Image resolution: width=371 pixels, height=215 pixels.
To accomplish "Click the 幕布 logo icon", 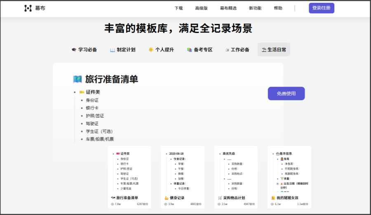I will [28, 8].
